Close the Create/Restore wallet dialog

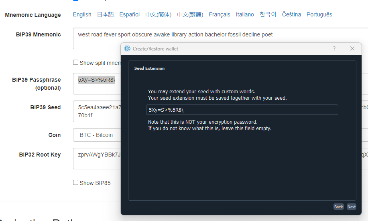tap(352, 48)
